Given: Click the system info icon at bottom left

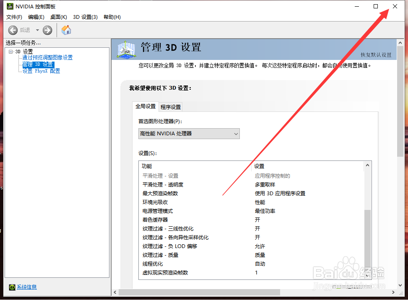Looking at the screenshot, I should pos(12,287).
